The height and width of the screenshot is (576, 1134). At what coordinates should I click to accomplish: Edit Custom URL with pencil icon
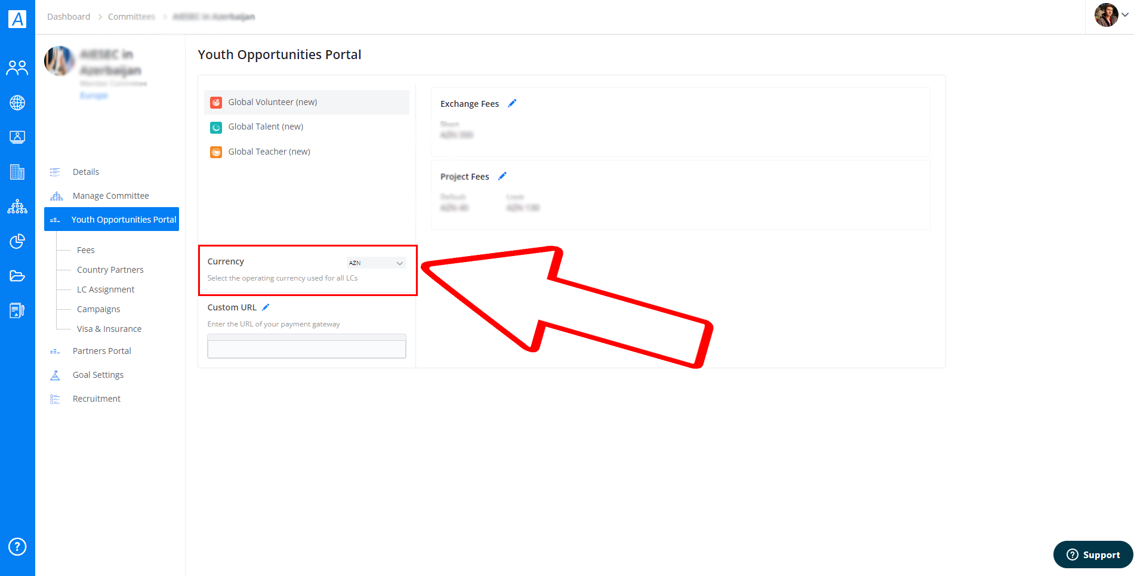pyautogui.click(x=266, y=307)
